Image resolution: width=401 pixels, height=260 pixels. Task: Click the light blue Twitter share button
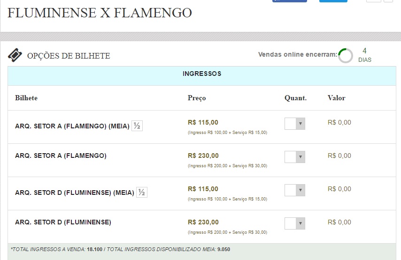[x=333, y=1]
